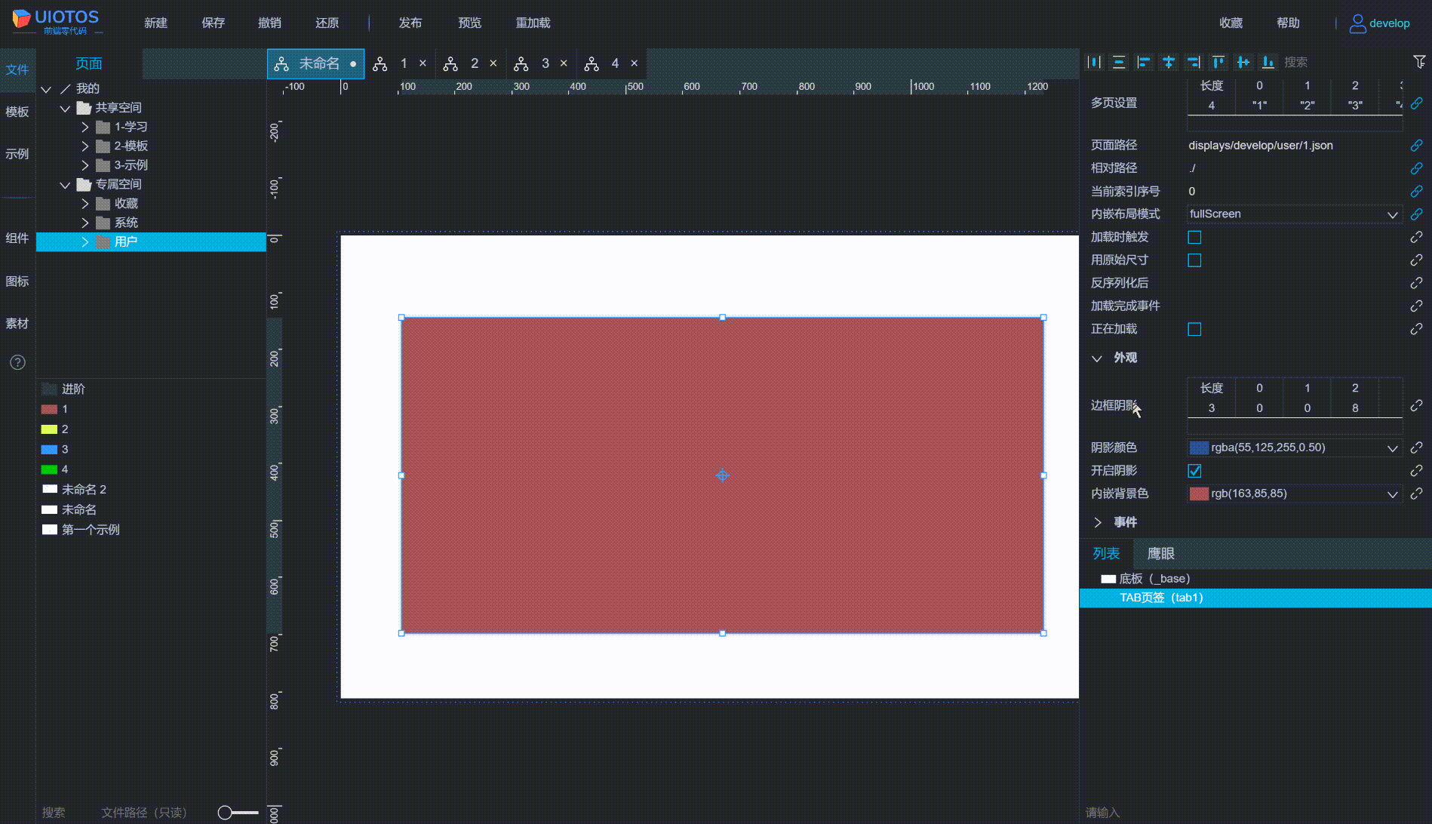The image size is (1432, 824).
Task: Click link icon for 内嵌背景色
Action: pyautogui.click(x=1417, y=493)
